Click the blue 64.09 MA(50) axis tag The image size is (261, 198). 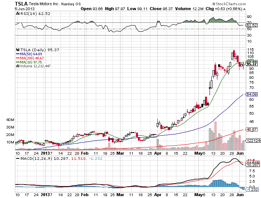click(x=252, y=95)
